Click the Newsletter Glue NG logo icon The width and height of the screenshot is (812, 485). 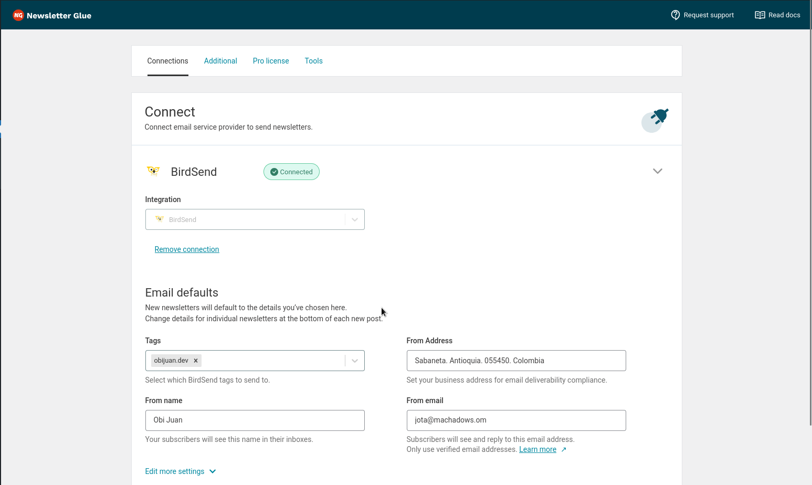click(18, 15)
